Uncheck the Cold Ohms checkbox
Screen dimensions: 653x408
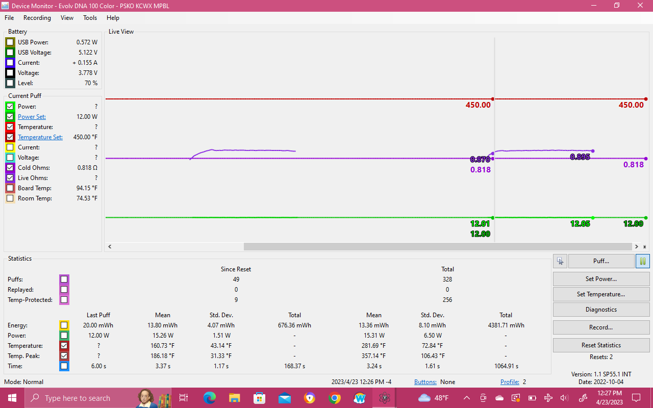(10, 167)
